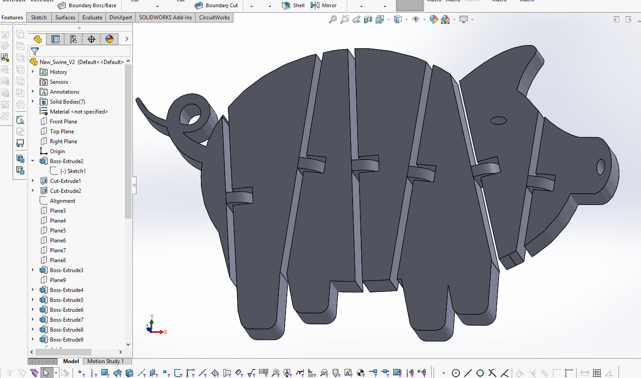
Task: Click the Zoom to Area icon
Action: (345, 19)
